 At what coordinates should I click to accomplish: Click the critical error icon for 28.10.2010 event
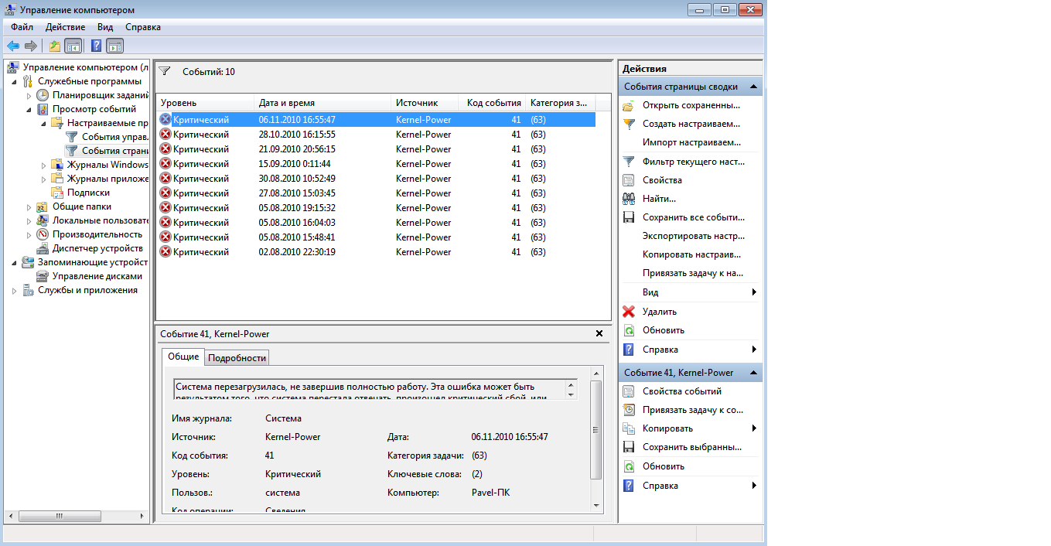165,135
